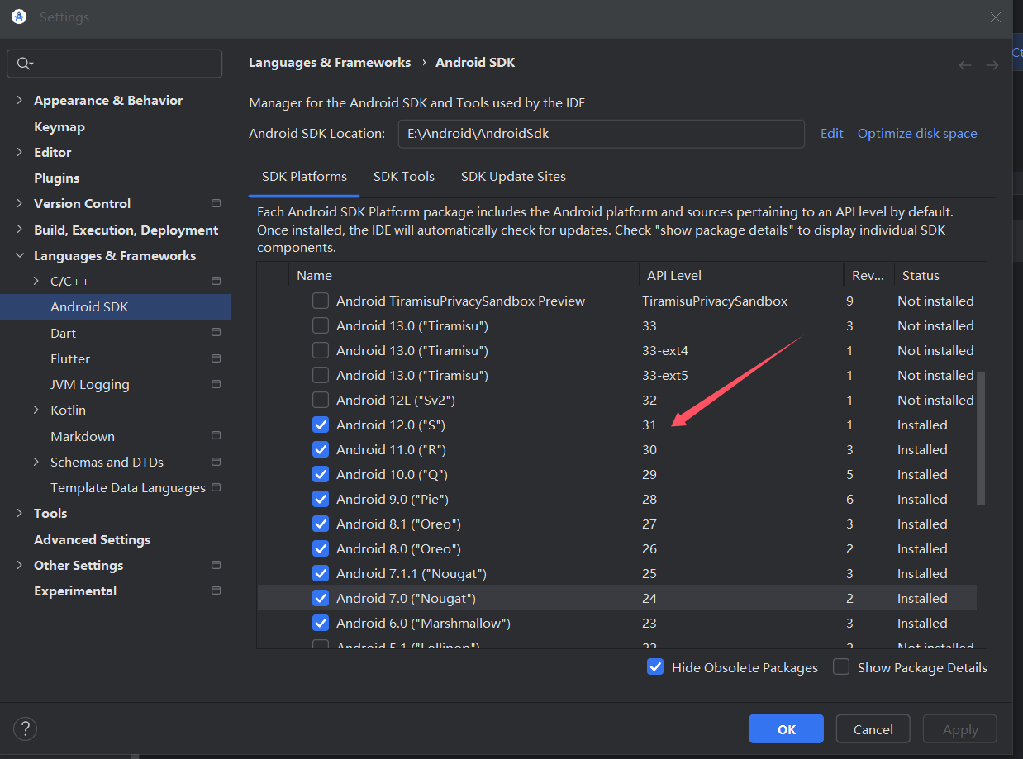Click the Android SDK Location field
The image size is (1023, 759).
pyautogui.click(x=601, y=134)
